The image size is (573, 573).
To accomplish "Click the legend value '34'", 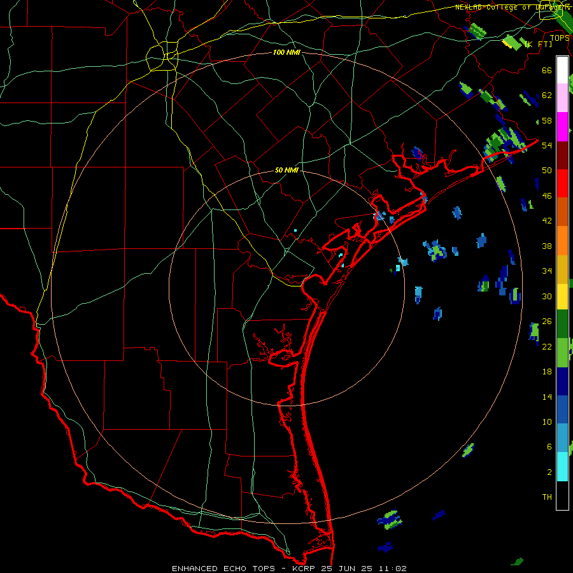I will 547,271.
